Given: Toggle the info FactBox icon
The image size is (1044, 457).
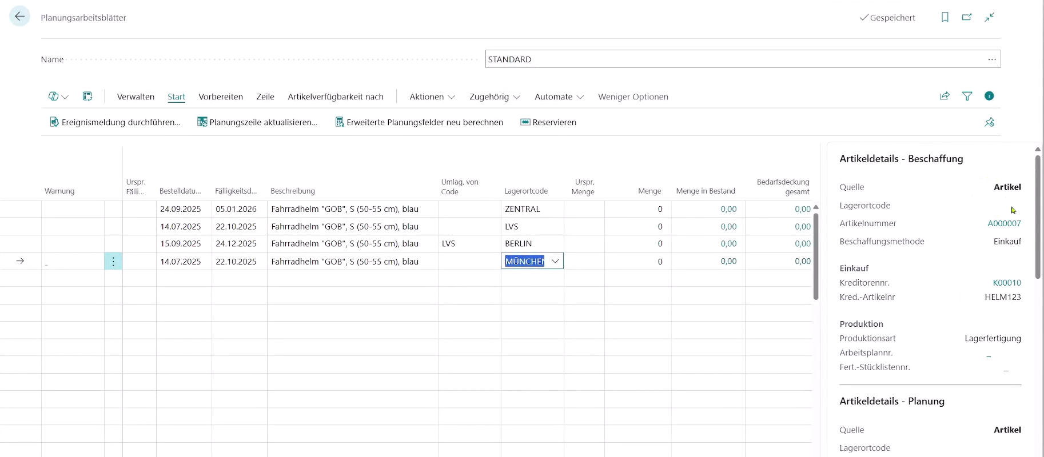Looking at the screenshot, I should pyautogui.click(x=989, y=96).
